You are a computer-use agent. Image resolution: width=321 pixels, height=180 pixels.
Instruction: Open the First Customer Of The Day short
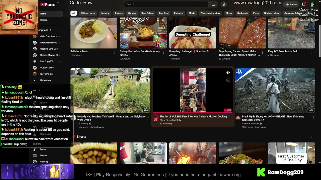291,153
